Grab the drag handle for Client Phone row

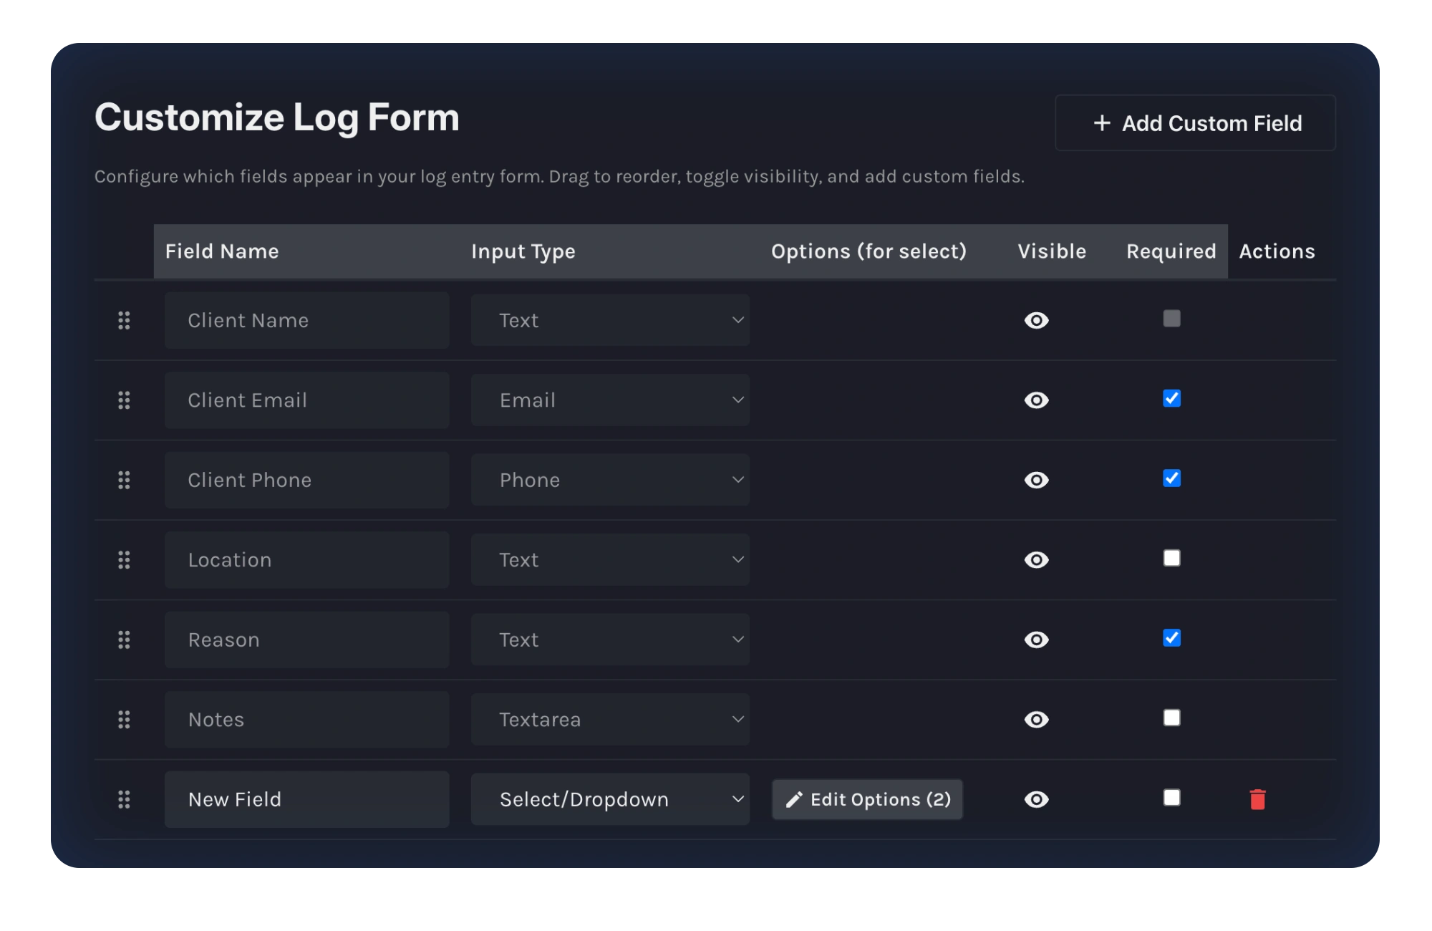click(x=124, y=480)
